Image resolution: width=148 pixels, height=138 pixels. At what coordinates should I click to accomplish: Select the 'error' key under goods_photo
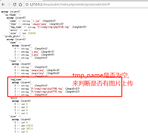tap(14, 98)
